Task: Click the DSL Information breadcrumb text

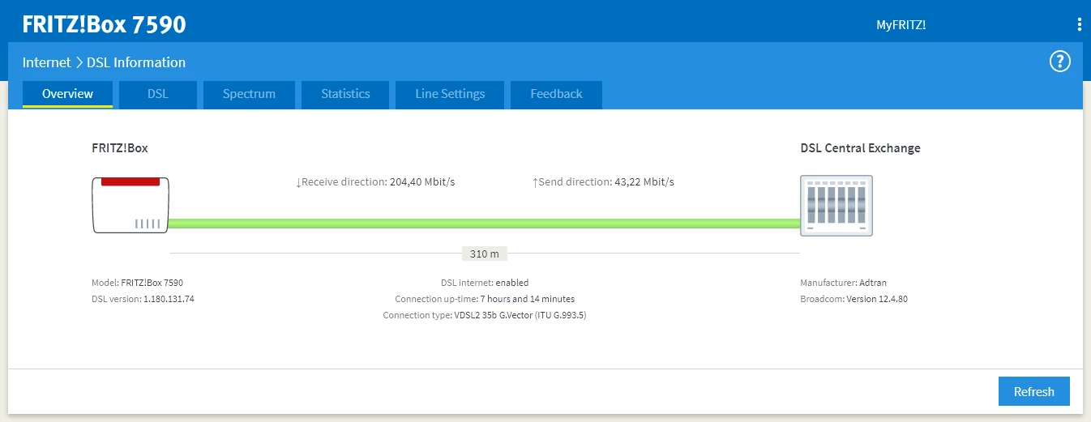Action: [136, 62]
